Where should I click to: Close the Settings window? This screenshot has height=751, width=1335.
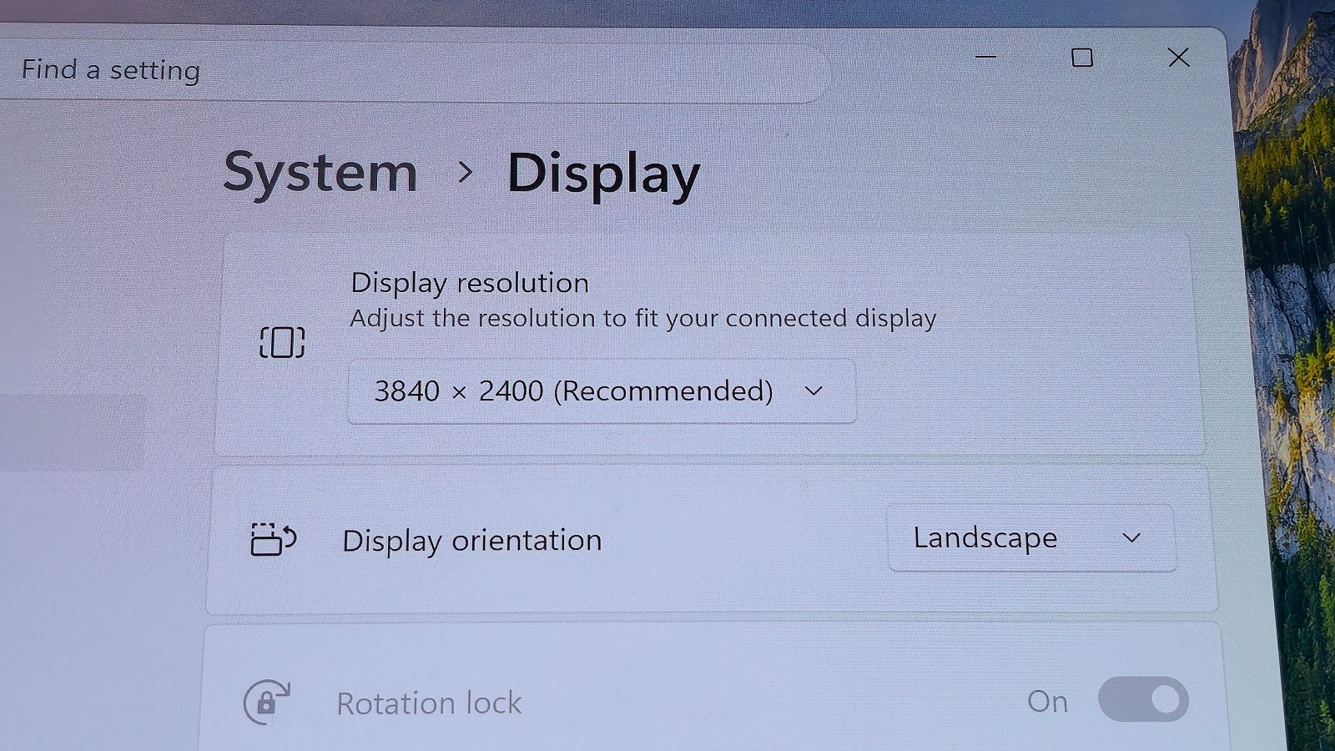tap(1178, 58)
